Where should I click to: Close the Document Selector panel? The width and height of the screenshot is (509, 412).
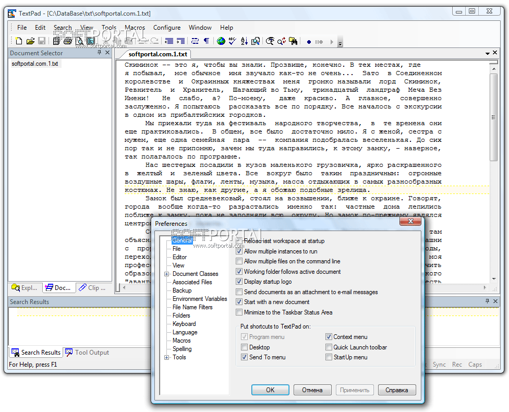click(x=107, y=52)
